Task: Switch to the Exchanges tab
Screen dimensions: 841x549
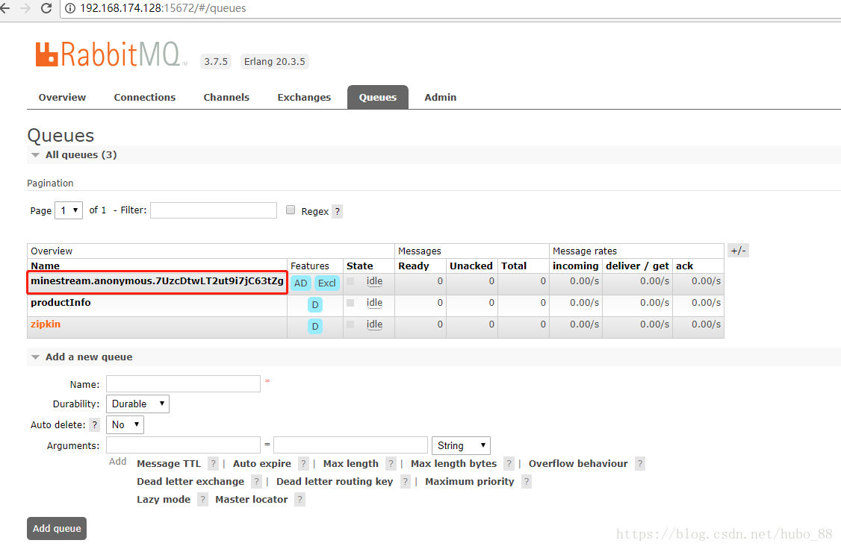Action: pyautogui.click(x=304, y=98)
